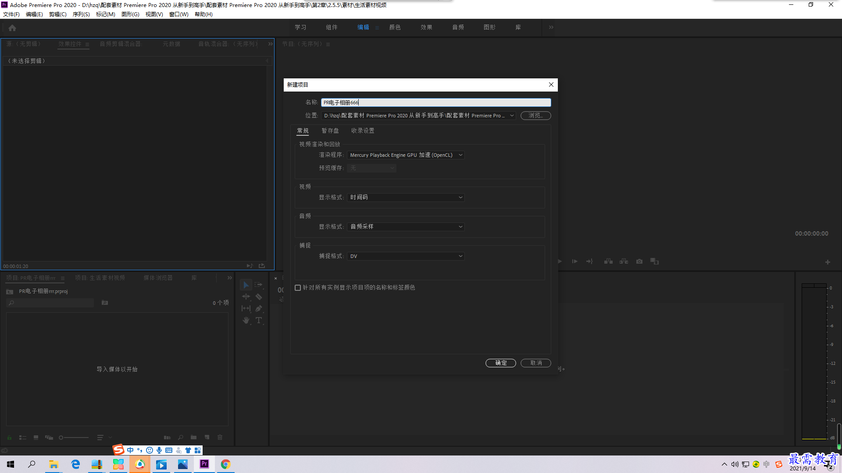Open Google Chrome from the taskbar
842x473 pixels.
pyautogui.click(x=225, y=464)
